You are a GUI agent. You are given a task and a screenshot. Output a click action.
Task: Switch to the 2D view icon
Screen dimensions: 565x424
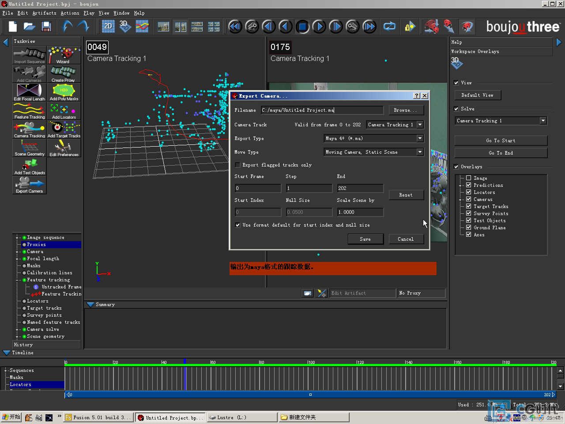(108, 26)
